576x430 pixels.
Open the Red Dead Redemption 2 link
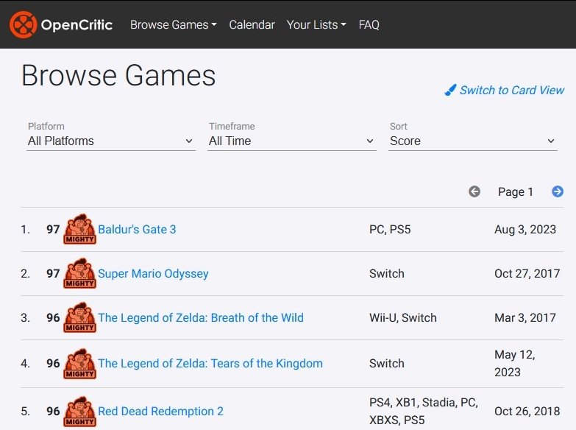[160, 411]
